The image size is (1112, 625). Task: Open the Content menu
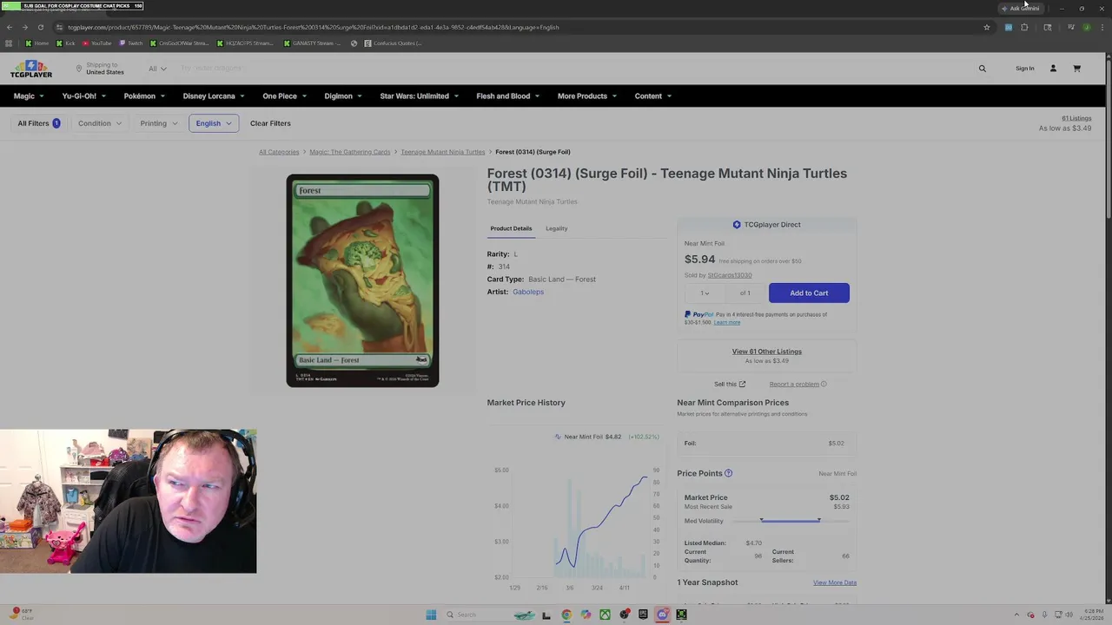653,96
